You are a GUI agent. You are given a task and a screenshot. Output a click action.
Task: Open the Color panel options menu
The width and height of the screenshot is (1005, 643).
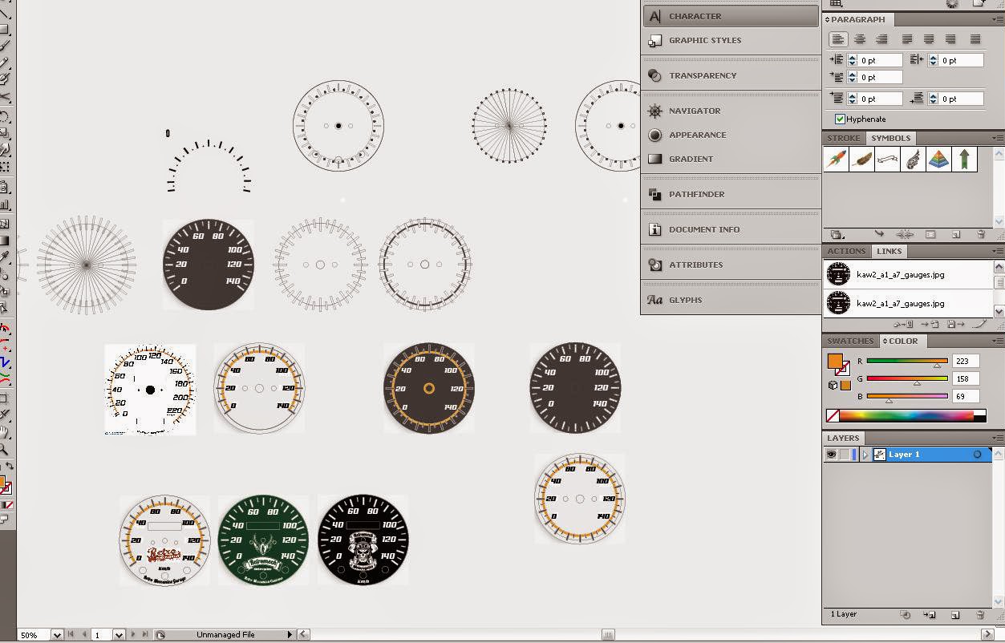[998, 342]
